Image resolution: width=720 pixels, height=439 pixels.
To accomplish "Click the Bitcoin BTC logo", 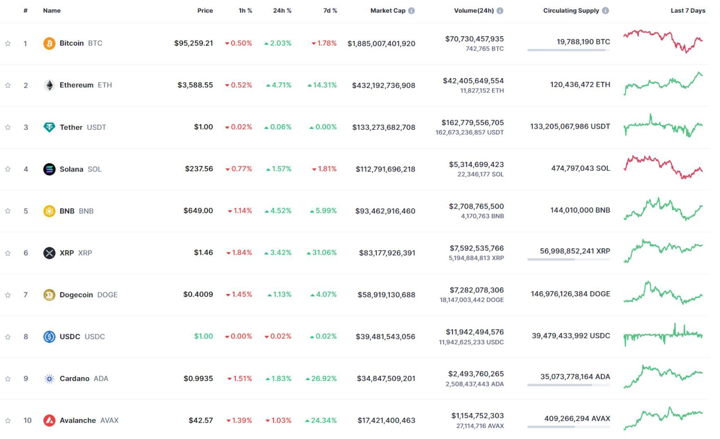I will coord(49,43).
